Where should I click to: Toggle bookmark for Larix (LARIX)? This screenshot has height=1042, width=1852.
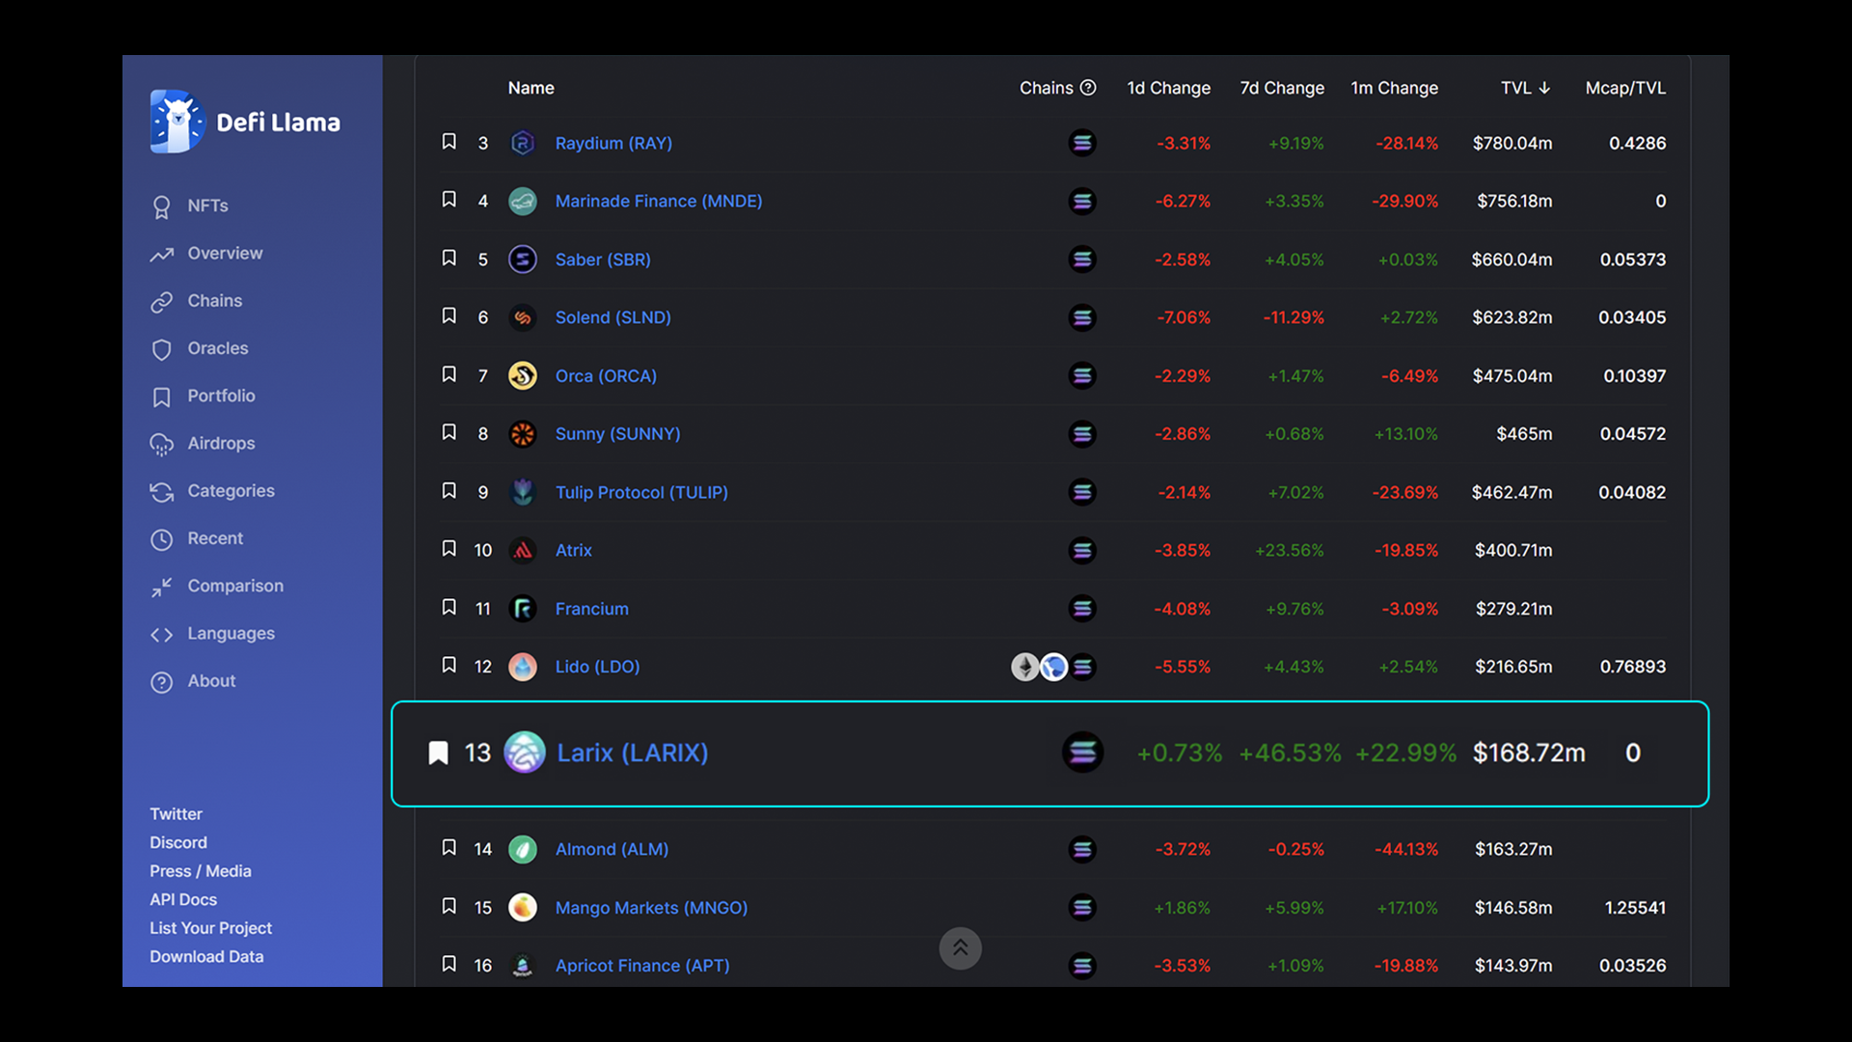(438, 753)
